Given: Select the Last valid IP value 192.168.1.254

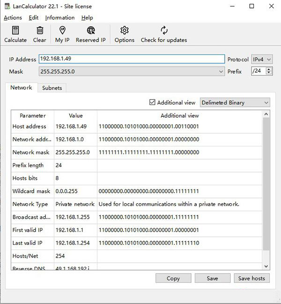Looking at the screenshot, I should pos(73,243).
